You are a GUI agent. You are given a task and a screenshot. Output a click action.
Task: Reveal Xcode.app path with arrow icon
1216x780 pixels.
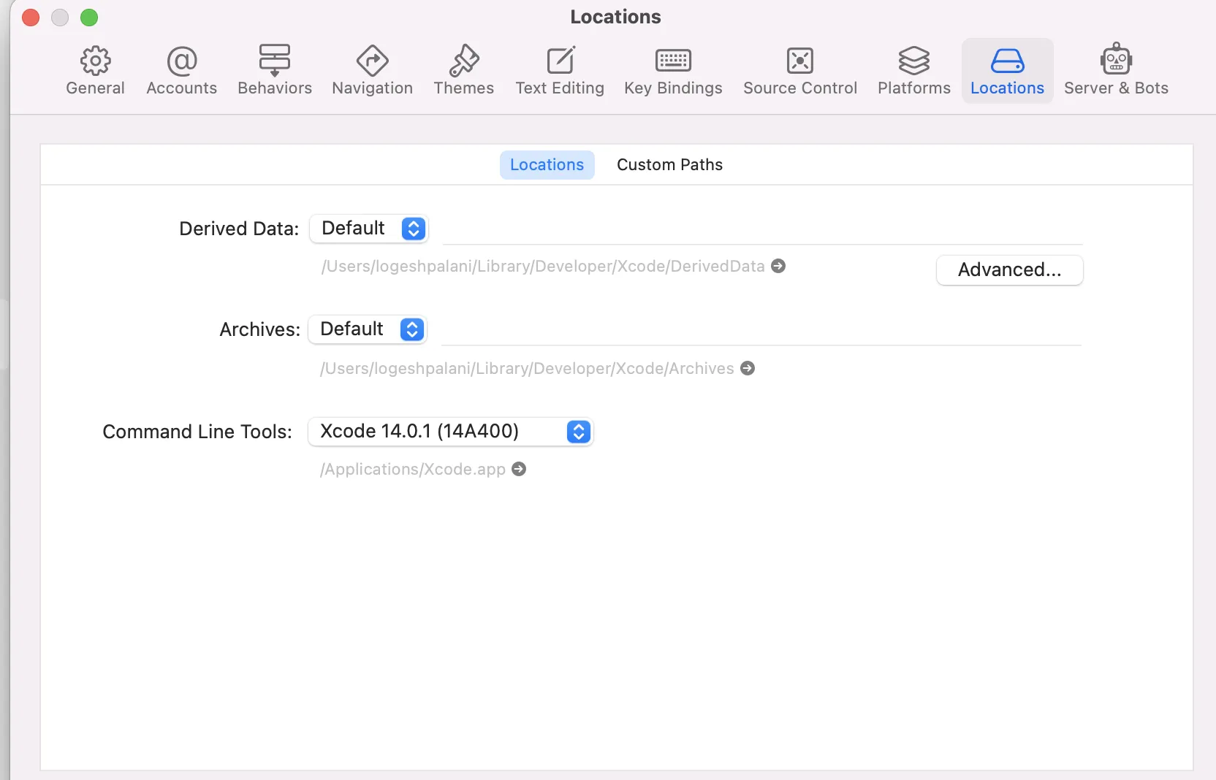(x=519, y=469)
